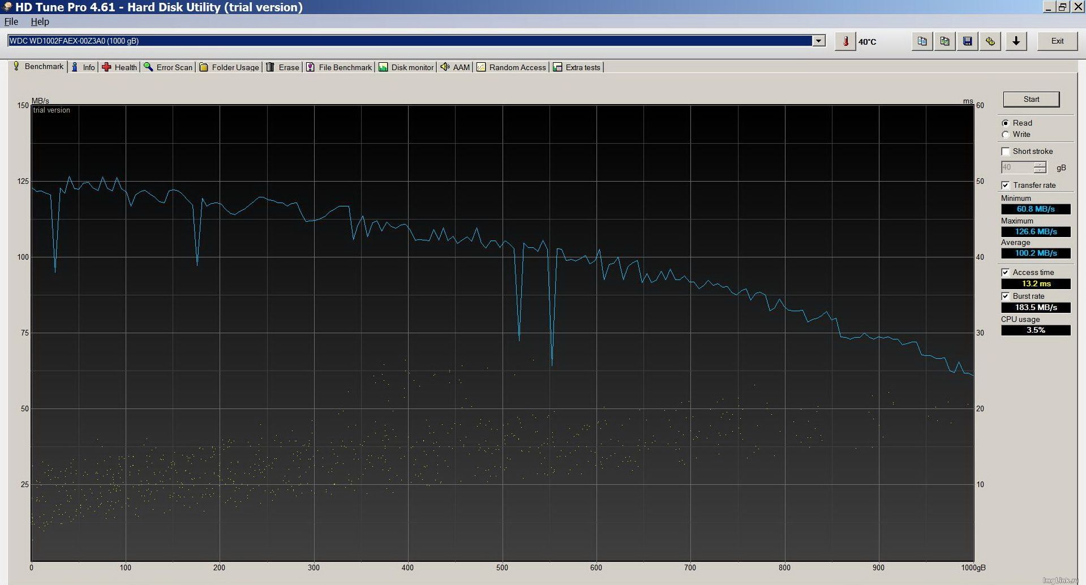Switch to the Erase tab
This screenshot has width=1086, height=585.
click(x=282, y=67)
